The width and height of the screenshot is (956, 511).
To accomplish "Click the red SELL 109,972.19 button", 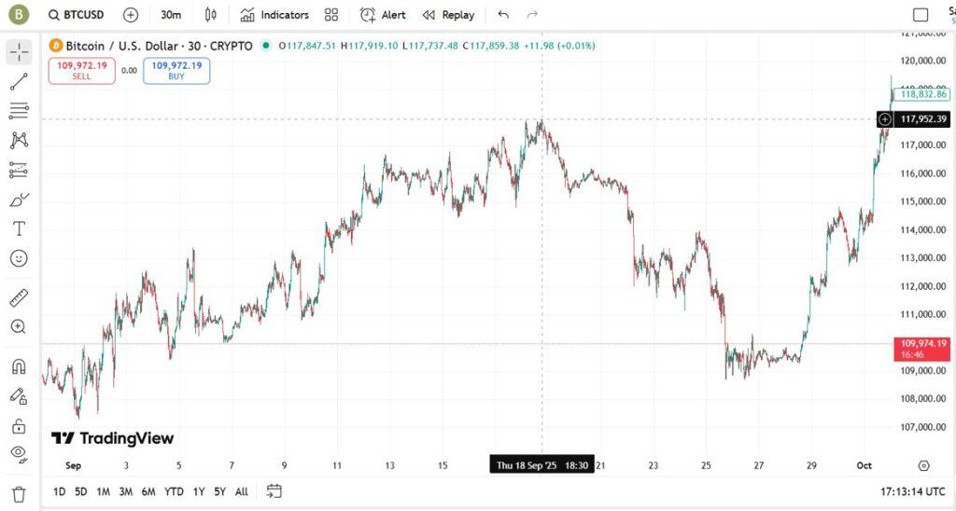I will pos(82,71).
